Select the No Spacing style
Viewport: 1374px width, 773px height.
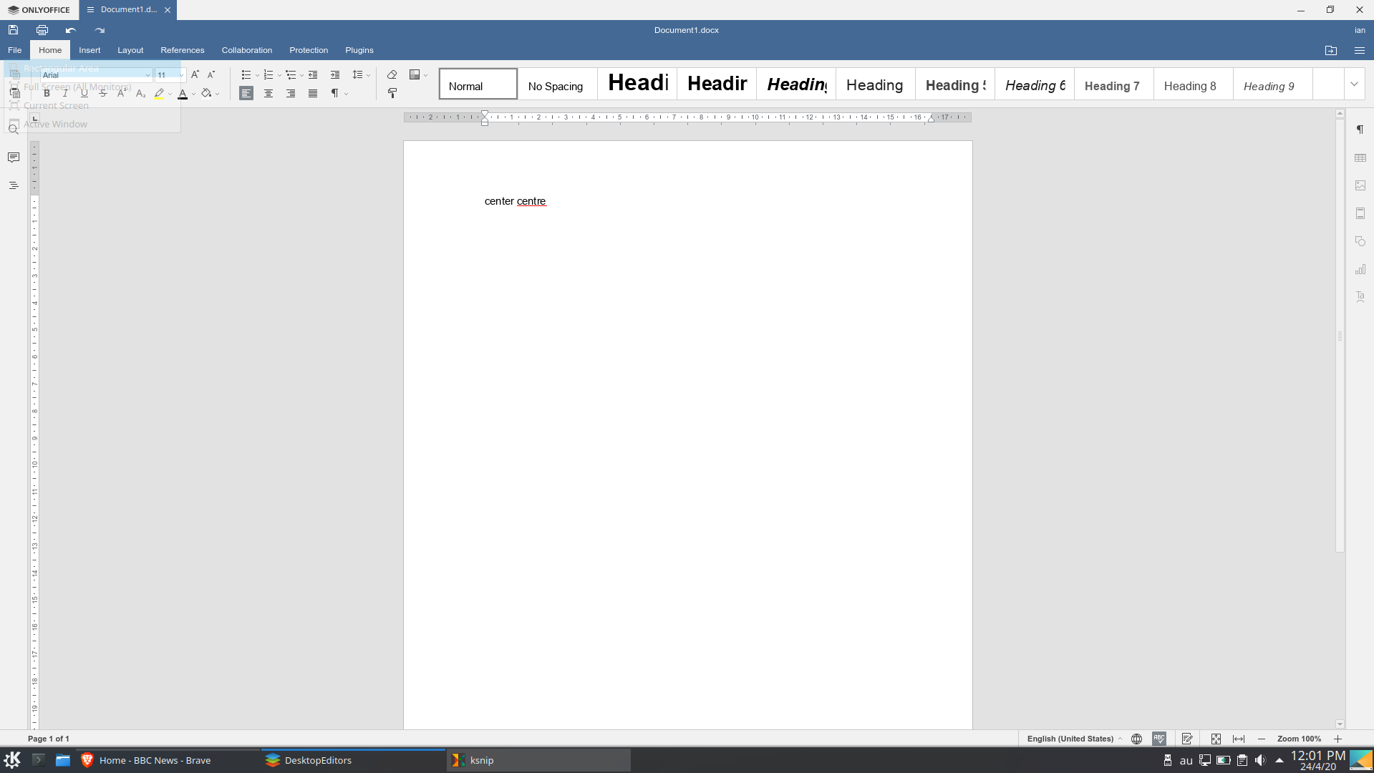(556, 86)
